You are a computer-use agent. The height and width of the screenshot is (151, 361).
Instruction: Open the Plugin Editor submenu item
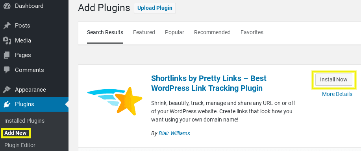coord(20,145)
